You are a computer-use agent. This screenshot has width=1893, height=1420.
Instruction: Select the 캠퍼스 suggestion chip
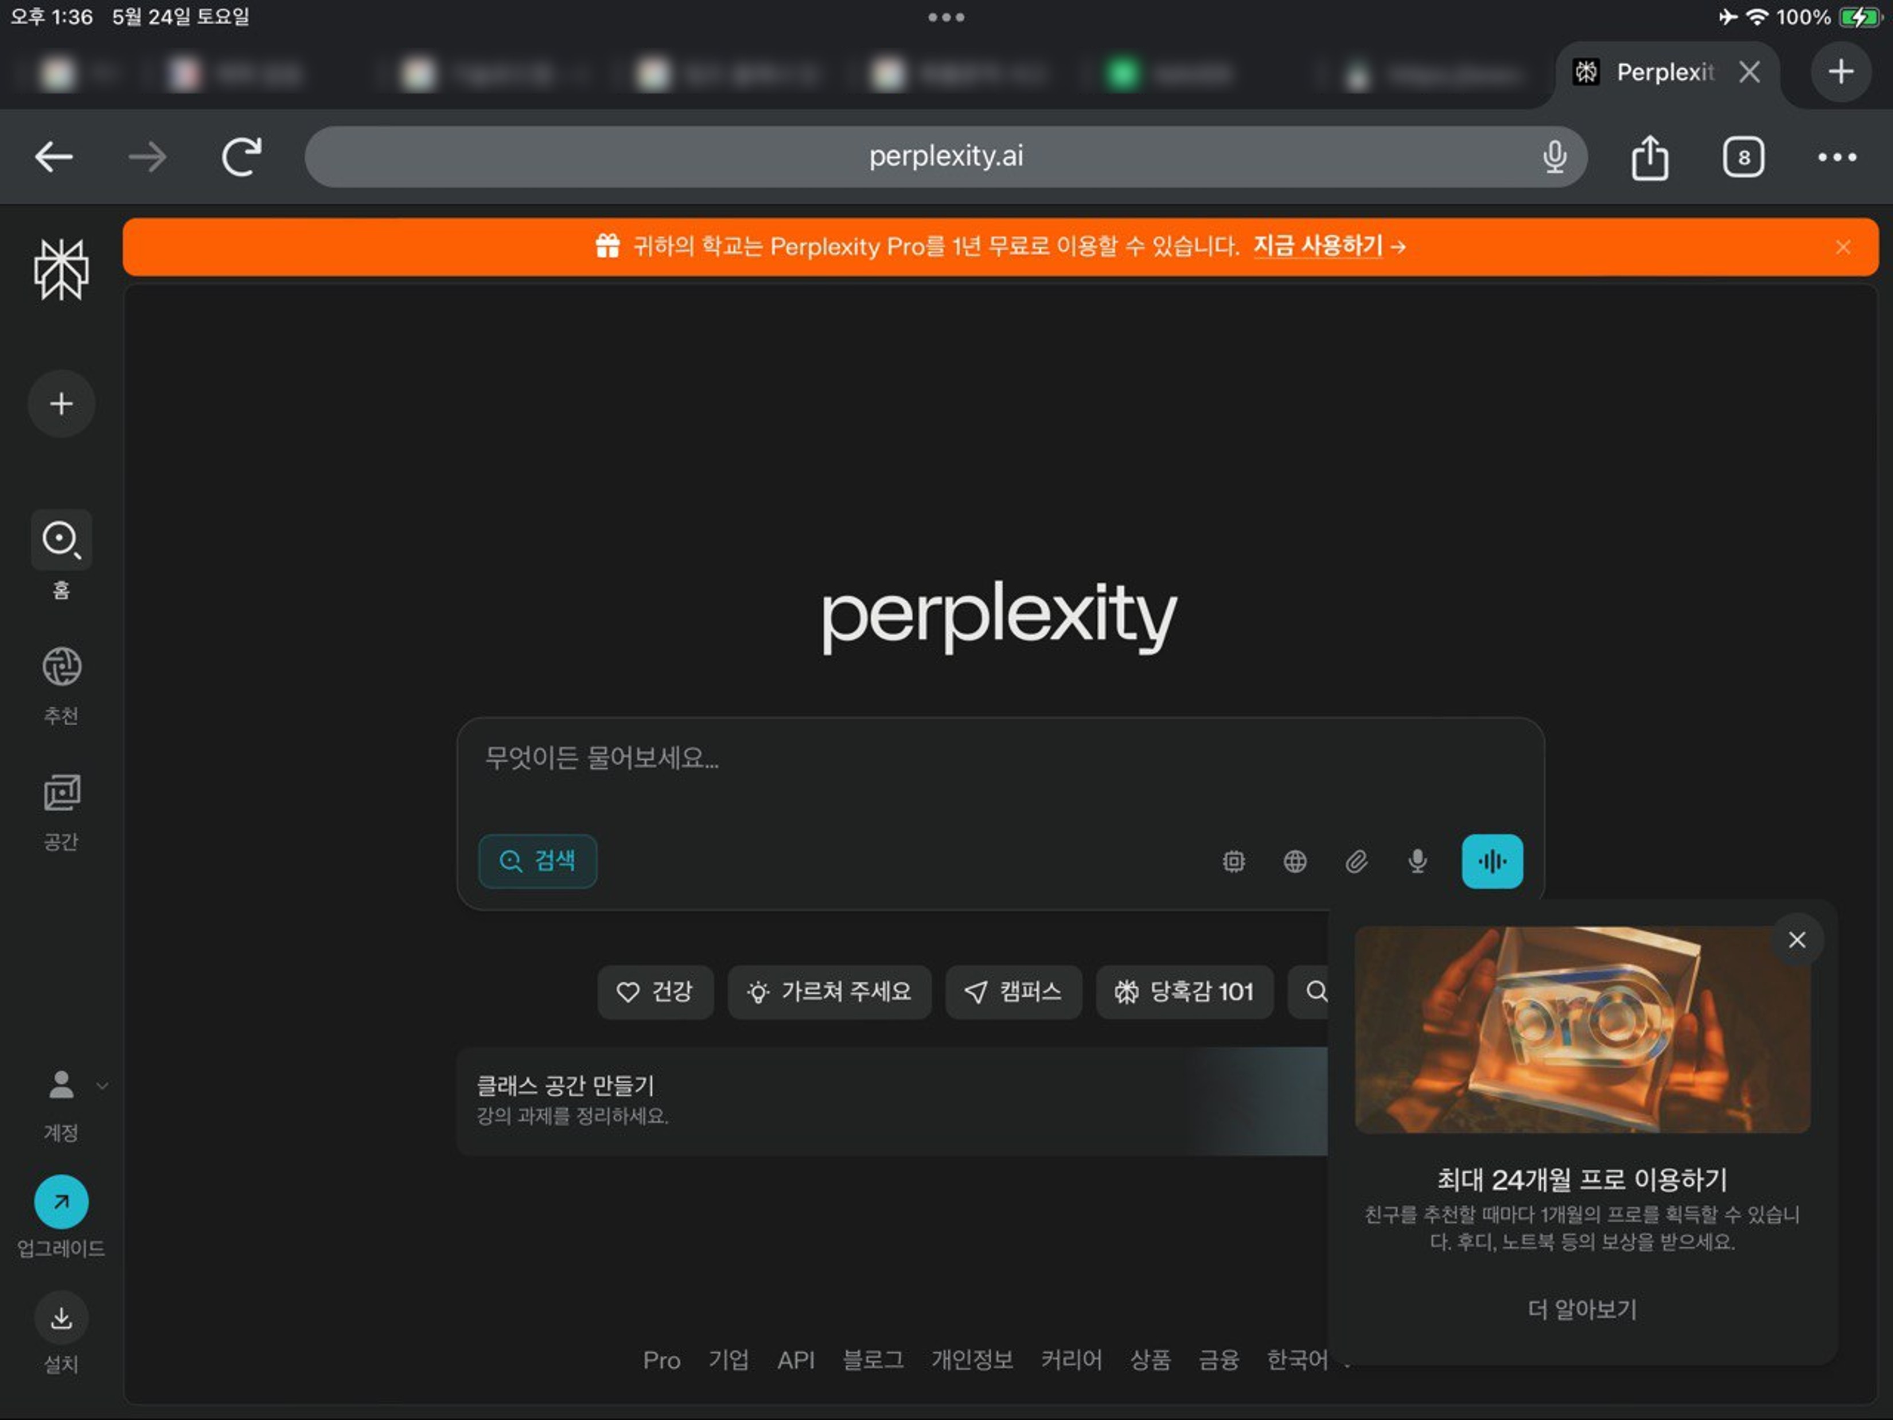[1012, 993]
